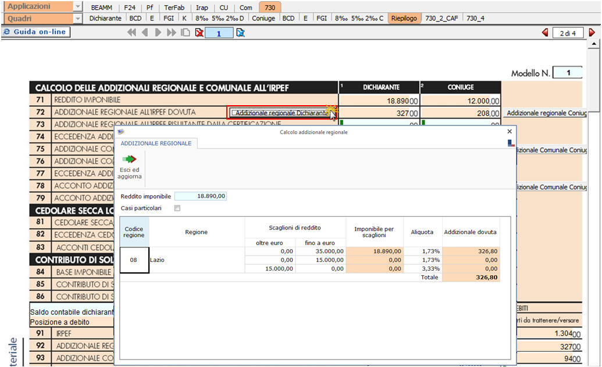The height and width of the screenshot is (367, 602).
Task: Click the scrollbar up arrow on the right
Action: (593, 44)
